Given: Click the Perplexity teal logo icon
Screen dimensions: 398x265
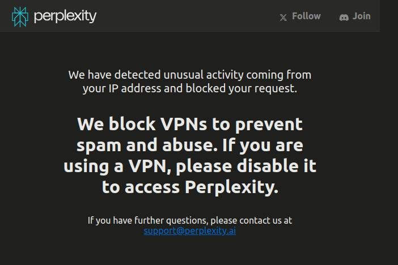Looking at the screenshot, I should point(20,17).
